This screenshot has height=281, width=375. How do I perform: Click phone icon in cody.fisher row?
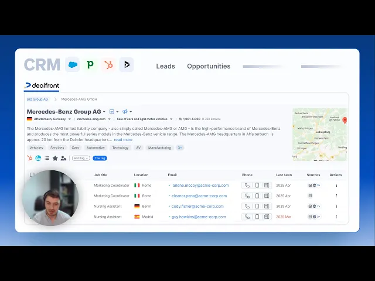pos(247,206)
